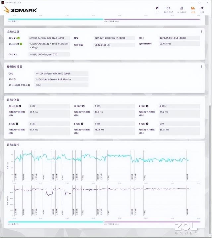
Task: Click green check icon beside Display #1
Action: point(21,44)
